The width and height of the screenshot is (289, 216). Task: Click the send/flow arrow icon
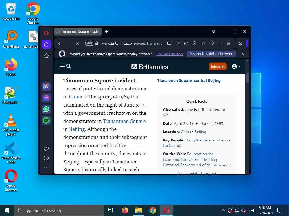tap(203, 43)
